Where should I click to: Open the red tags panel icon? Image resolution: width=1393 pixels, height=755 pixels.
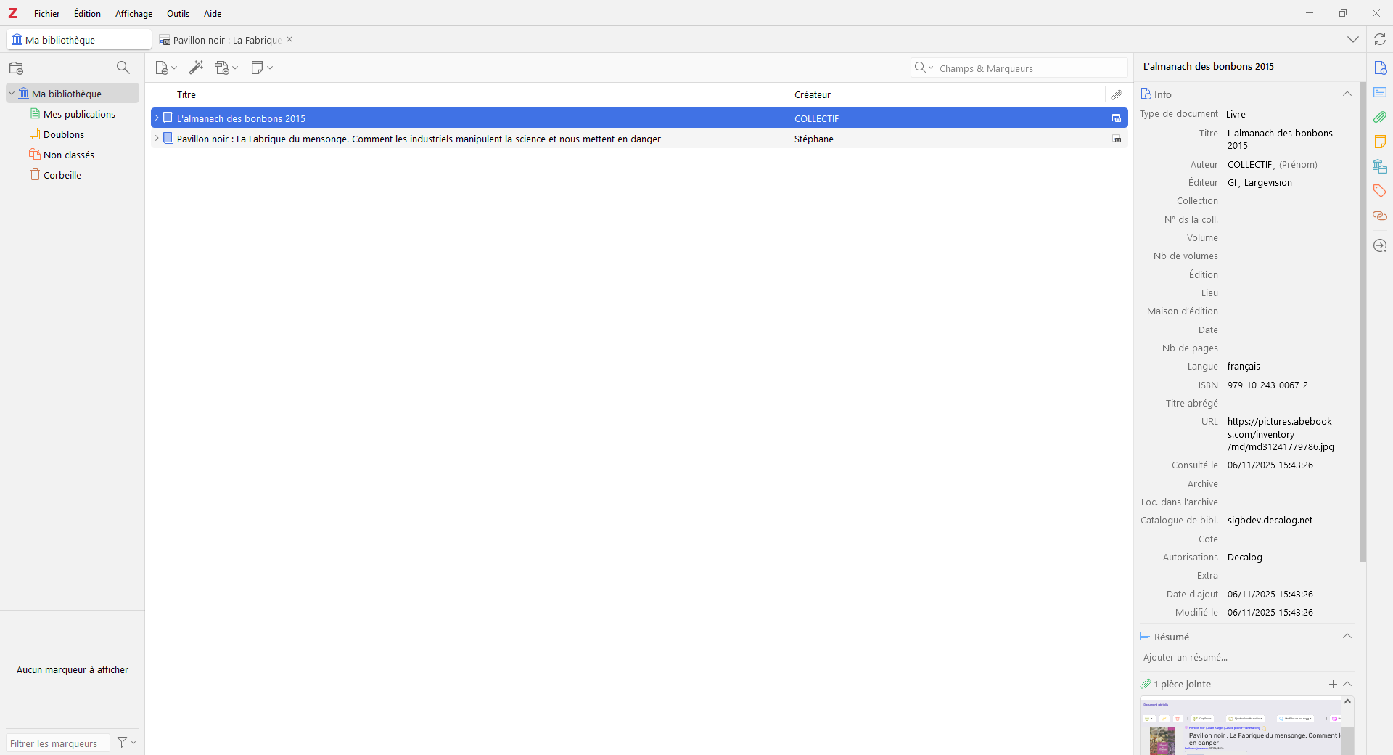tap(1381, 191)
